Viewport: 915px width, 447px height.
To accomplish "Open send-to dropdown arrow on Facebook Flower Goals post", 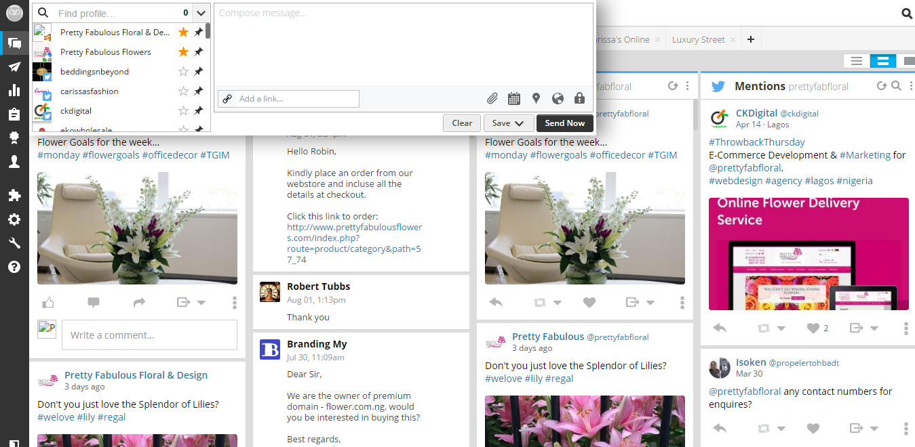I will click(201, 303).
